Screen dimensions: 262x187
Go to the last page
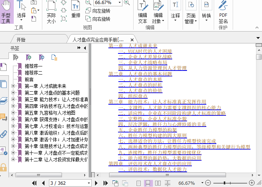(106, 183)
